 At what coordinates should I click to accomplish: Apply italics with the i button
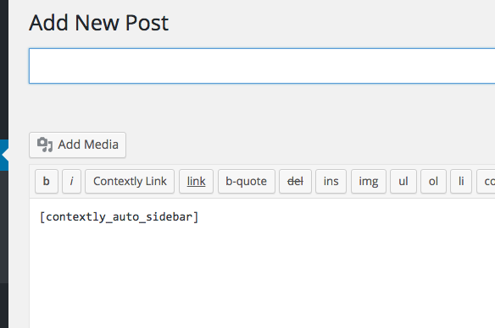72,181
